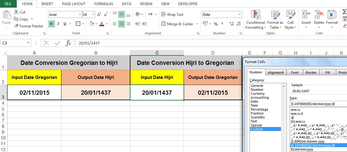The height and width of the screenshot is (152, 347).
Task: Apply Percent Style to the cell
Action: click(216, 24)
